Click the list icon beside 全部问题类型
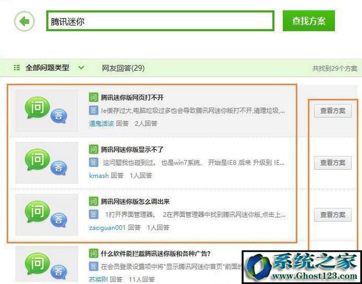The width and height of the screenshot is (362, 284). (x=17, y=68)
